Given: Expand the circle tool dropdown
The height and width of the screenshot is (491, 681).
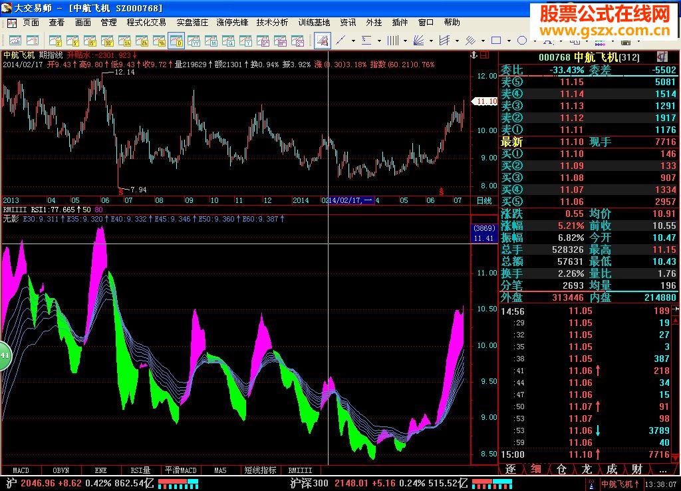Looking at the screenshot, I should click(x=535, y=41).
